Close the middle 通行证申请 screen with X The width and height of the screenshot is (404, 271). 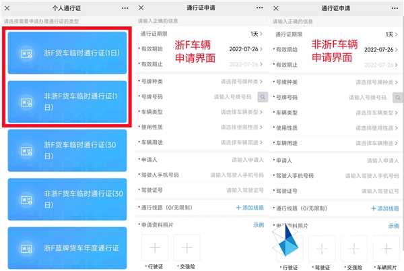click(x=141, y=7)
